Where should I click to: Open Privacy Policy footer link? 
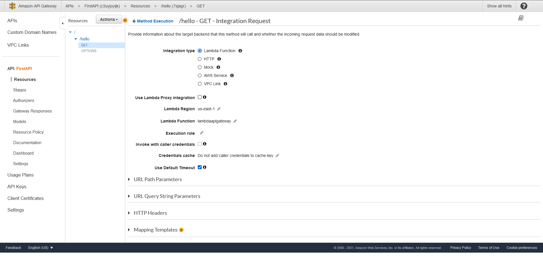tap(461, 248)
